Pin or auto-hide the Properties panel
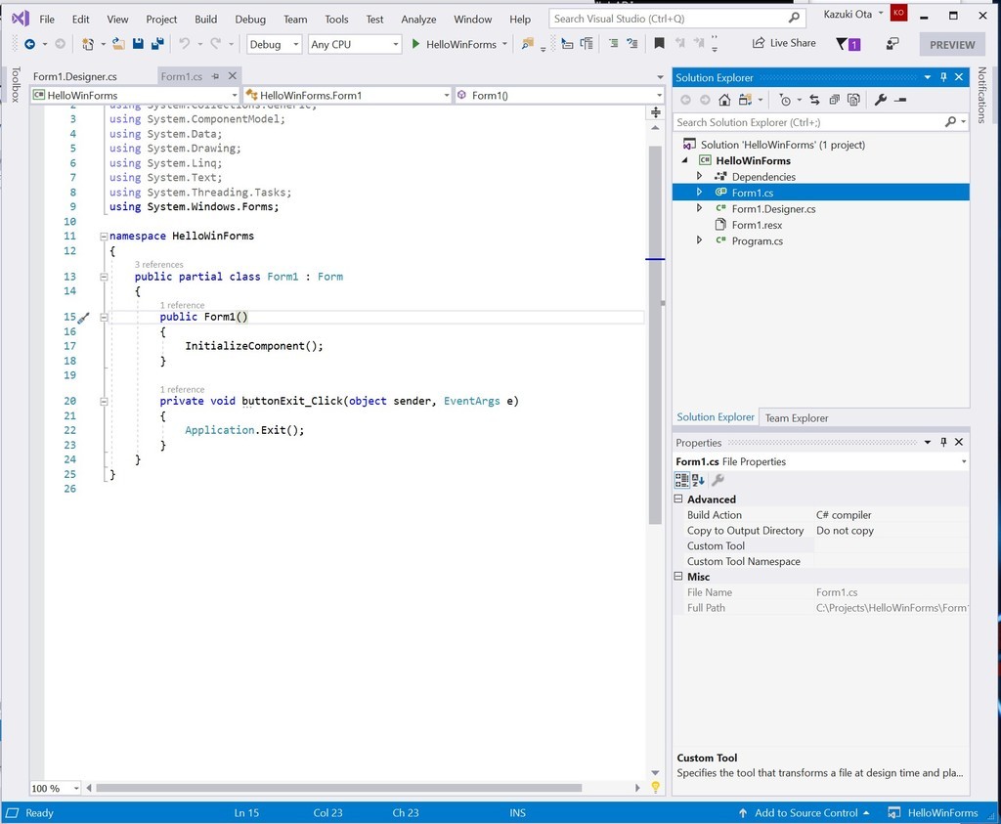Image resolution: width=1001 pixels, height=824 pixels. (x=943, y=442)
